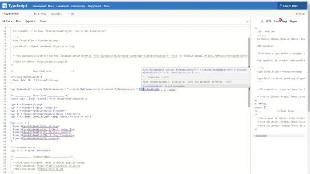Go to the Playground nav item
310x174 pixels.
pos(94,6)
